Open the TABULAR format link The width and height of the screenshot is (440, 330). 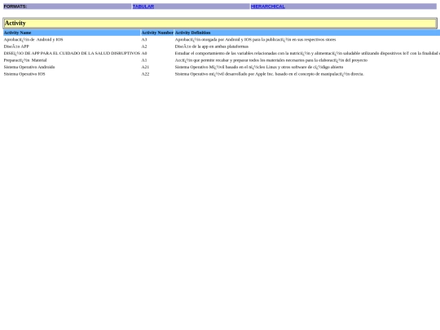coord(143,7)
